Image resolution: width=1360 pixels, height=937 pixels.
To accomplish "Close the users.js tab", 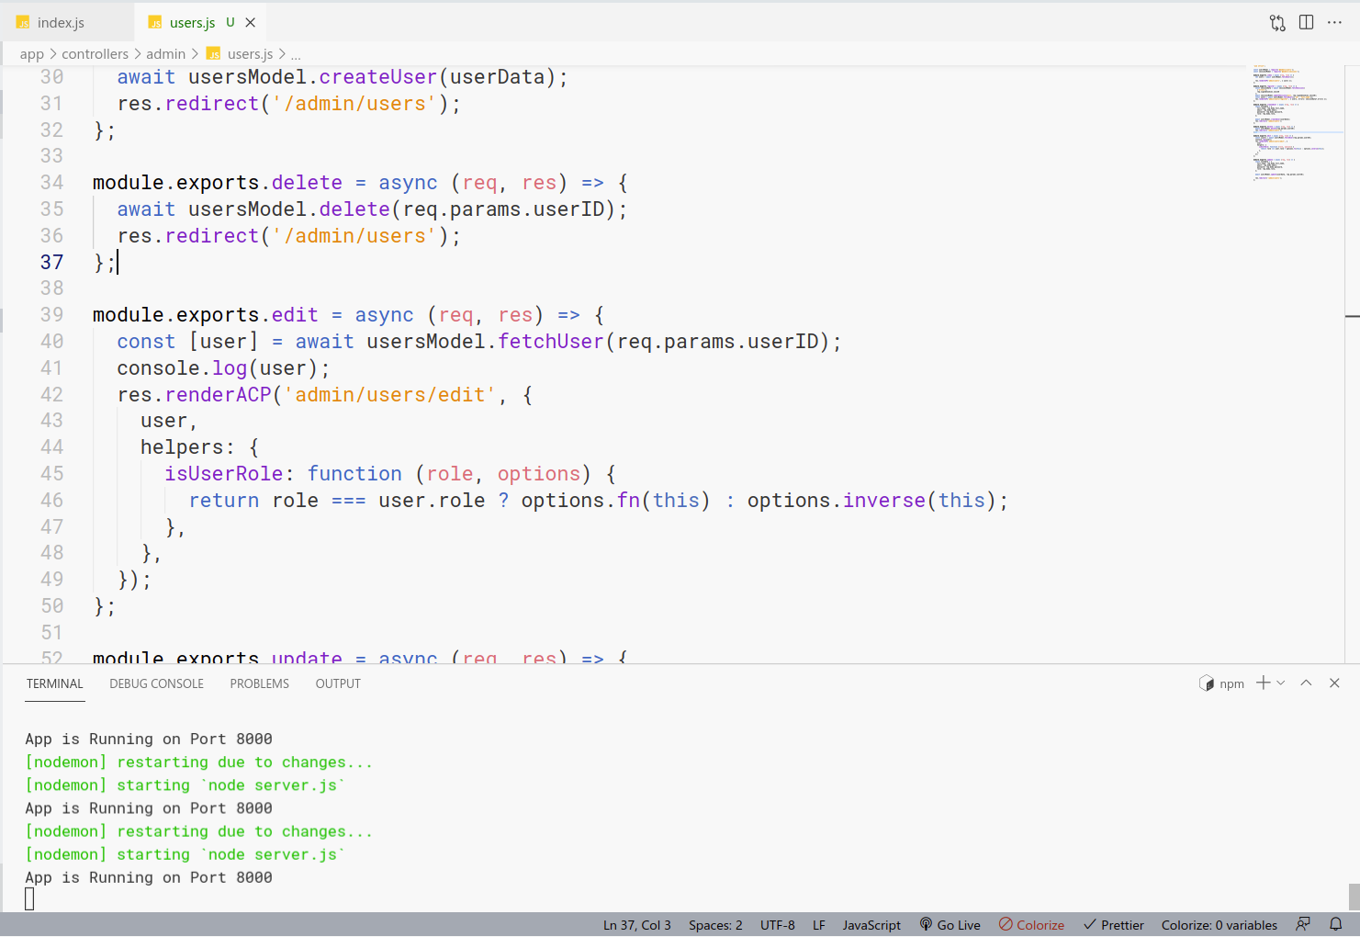I will pyautogui.click(x=251, y=23).
